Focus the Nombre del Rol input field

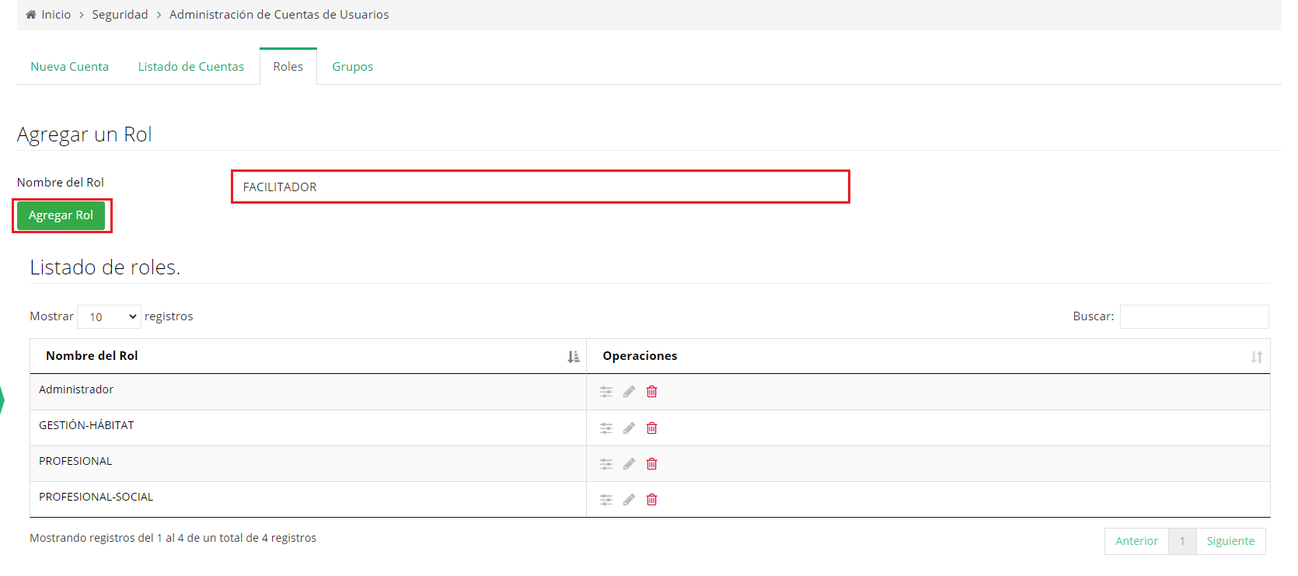[x=540, y=187]
